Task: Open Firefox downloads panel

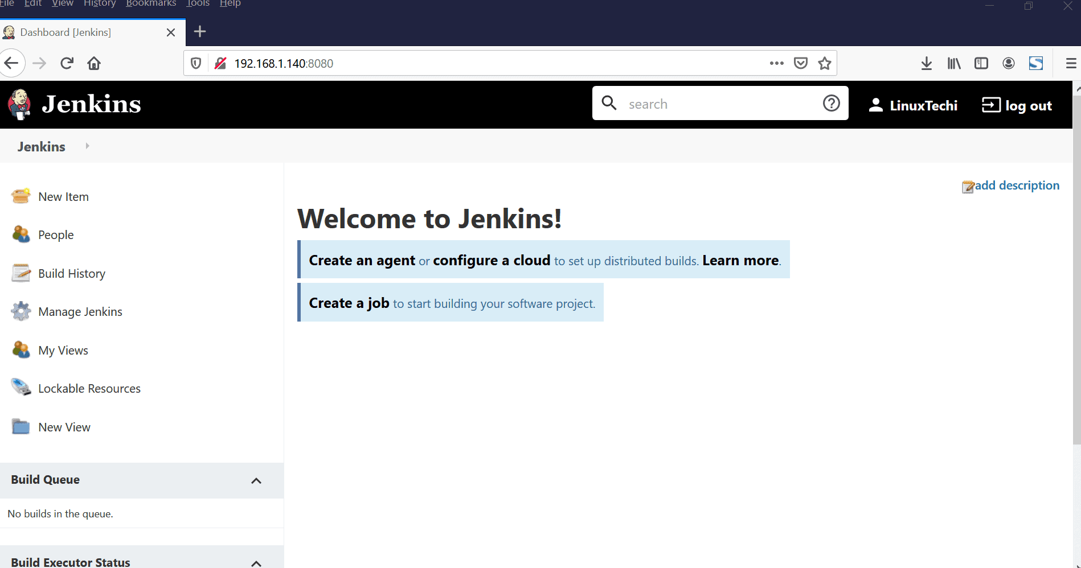Action: [927, 63]
